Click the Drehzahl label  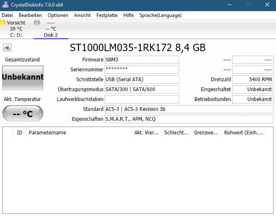pyautogui.click(x=221, y=80)
